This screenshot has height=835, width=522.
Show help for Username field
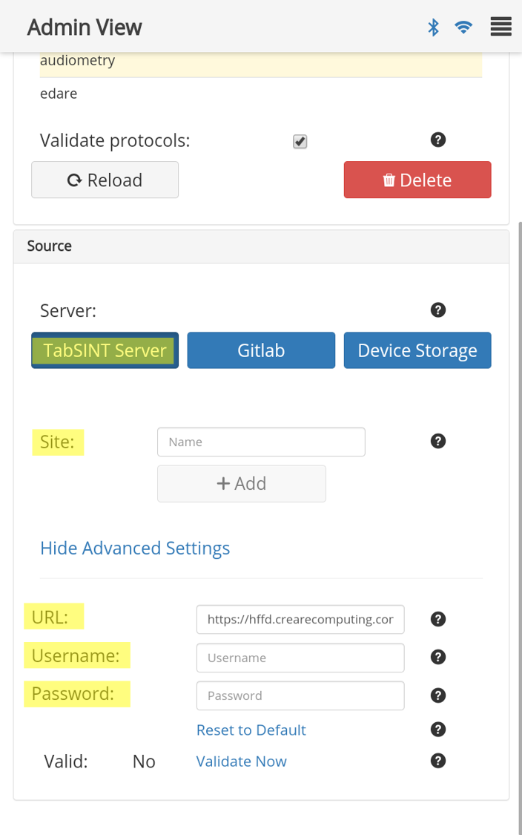[438, 657]
